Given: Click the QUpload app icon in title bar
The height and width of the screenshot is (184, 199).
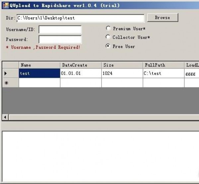Looking at the screenshot, I should tap(6, 5).
